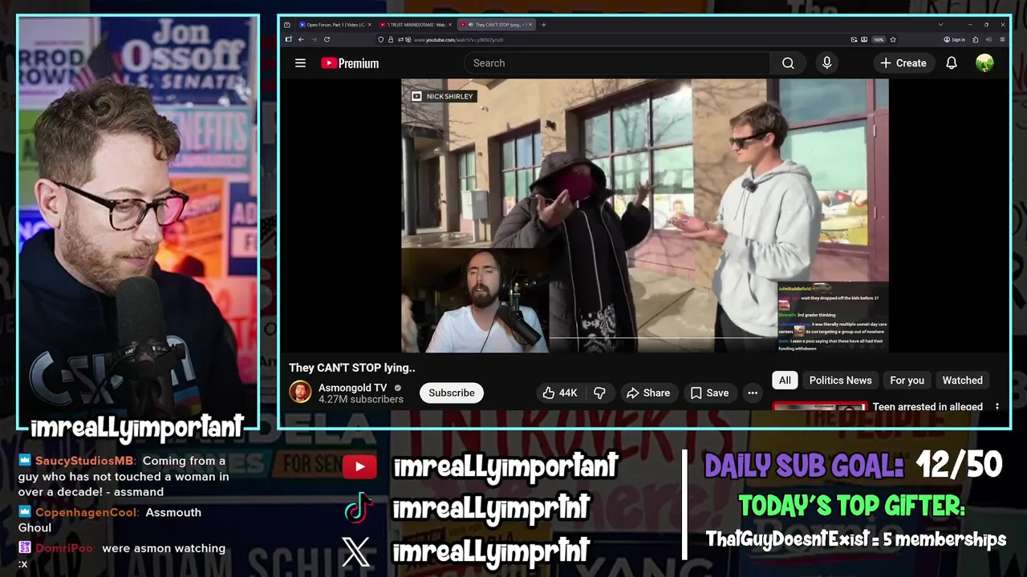Click the X logo in the overlay
This screenshot has height=577, width=1027.
(356, 551)
